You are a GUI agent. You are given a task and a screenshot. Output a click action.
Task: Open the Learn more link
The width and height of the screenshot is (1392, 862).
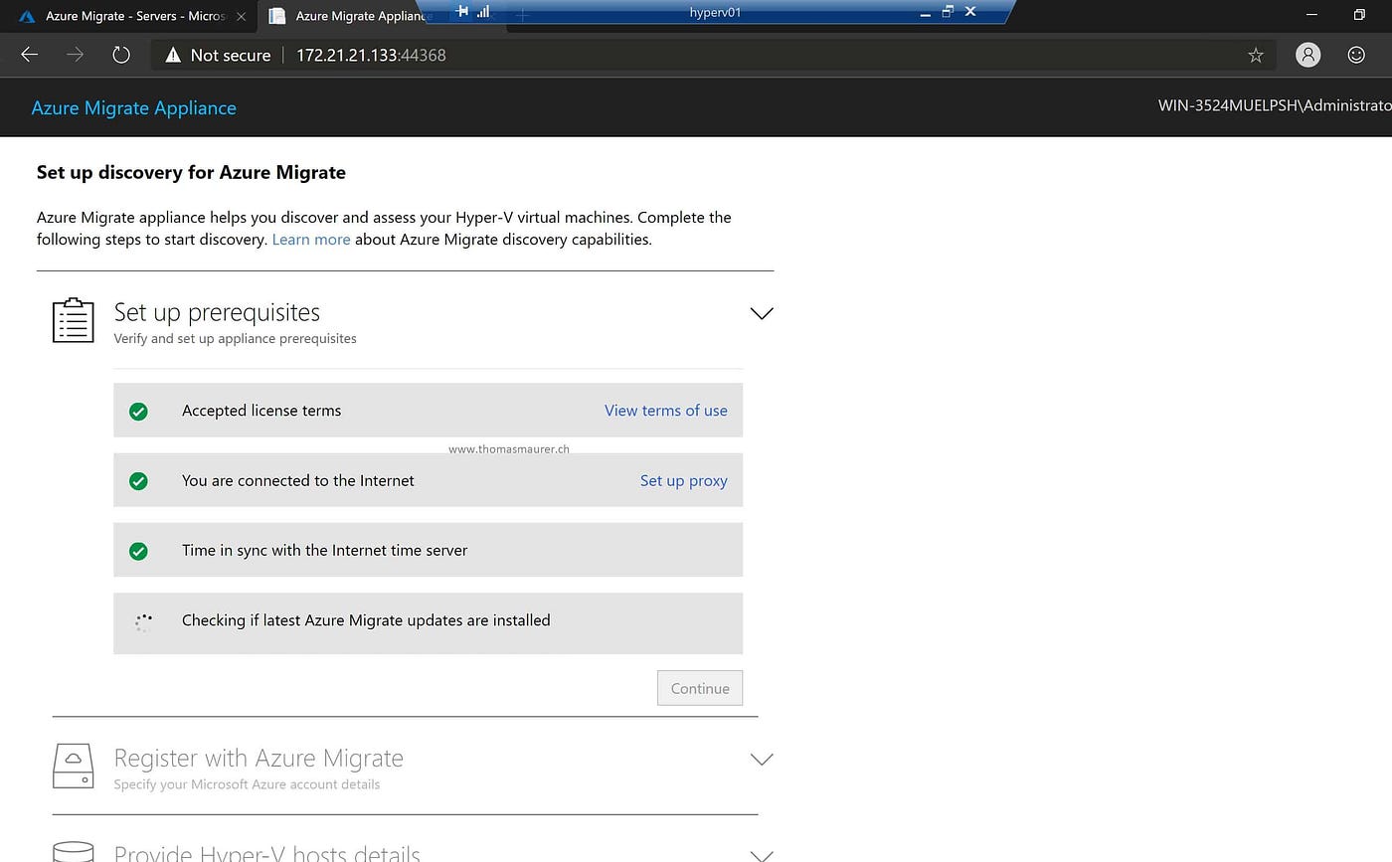pos(311,240)
